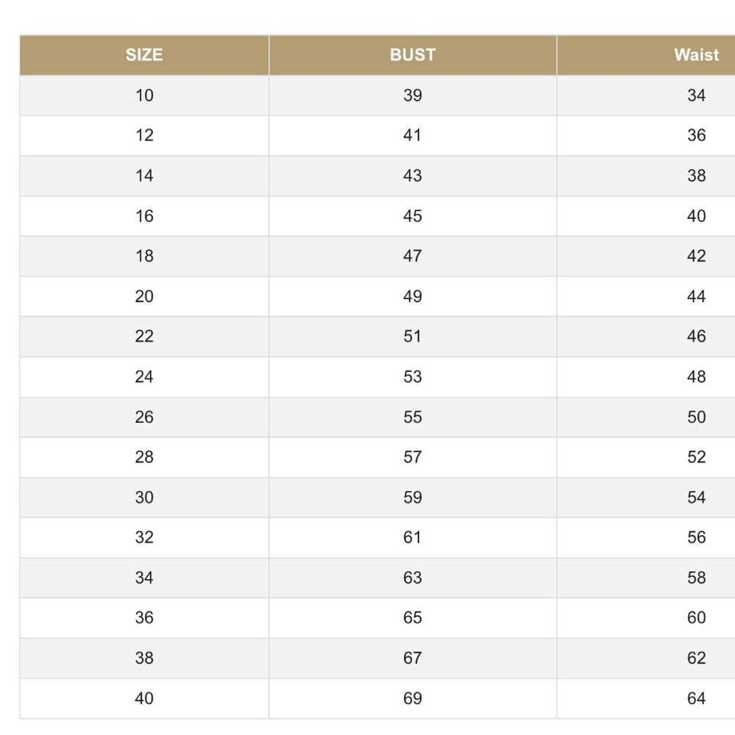The height and width of the screenshot is (735, 735).
Task: Select bust measurement 45 cell
Action: 412,216
